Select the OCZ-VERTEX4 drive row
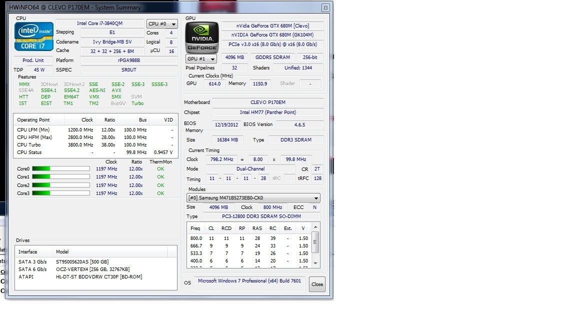The image size is (576, 324). (x=96, y=269)
